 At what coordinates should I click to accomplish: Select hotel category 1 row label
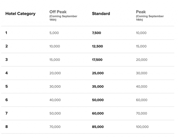pyautogui.click(x=6, y=33)
